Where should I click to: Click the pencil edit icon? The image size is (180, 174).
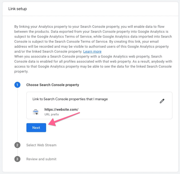pos(162,101)
